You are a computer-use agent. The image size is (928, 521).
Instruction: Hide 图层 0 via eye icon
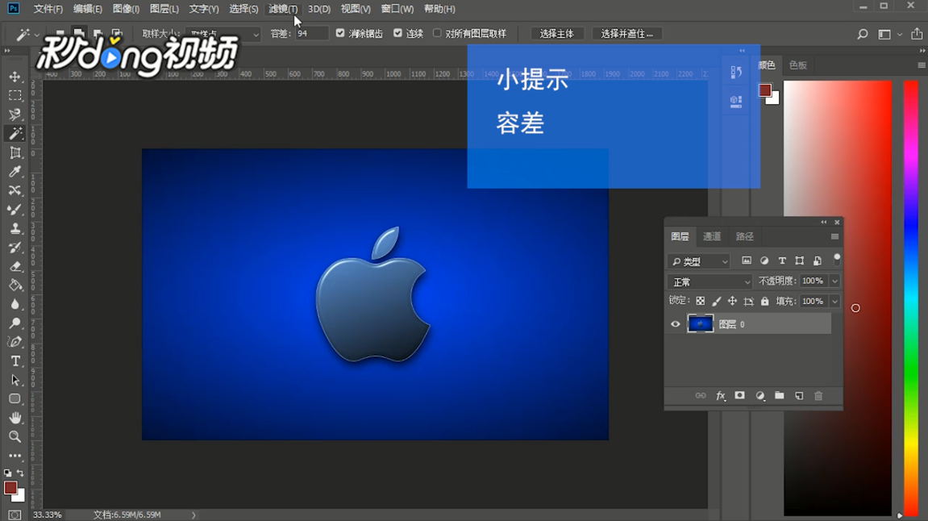[x=676, y=324]
